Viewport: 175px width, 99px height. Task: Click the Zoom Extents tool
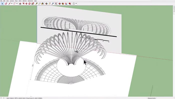pos(56,4)
